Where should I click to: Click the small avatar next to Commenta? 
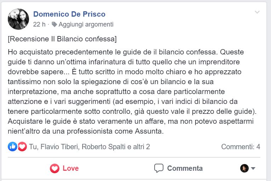pos(244,168)
